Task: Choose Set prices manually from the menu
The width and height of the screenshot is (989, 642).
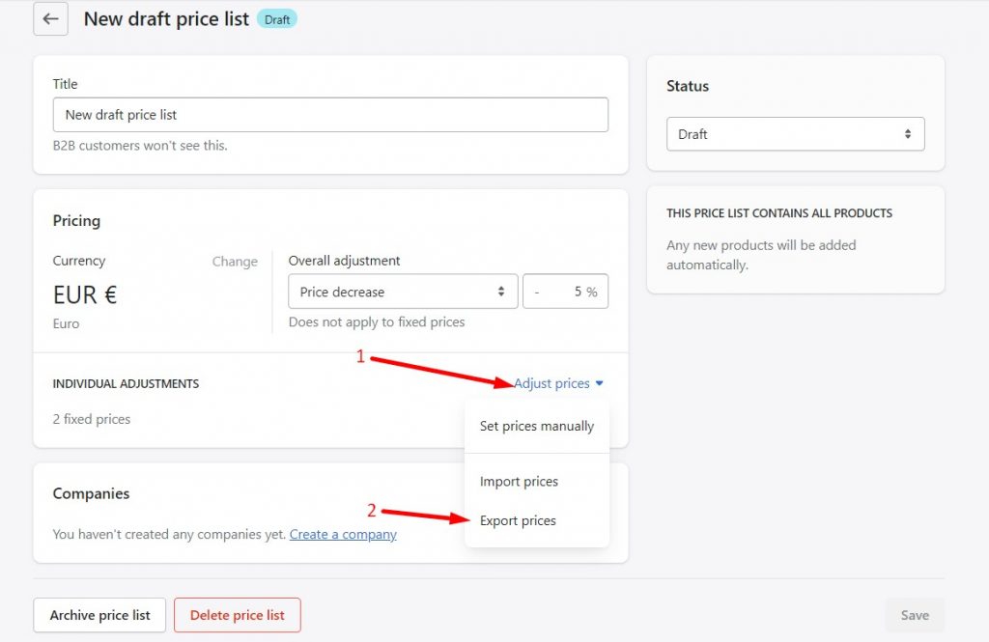Action: coord(536,426)
